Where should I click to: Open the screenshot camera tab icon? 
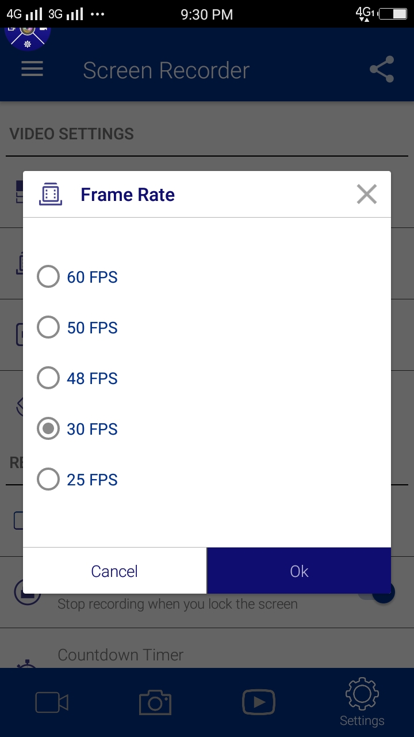click(x=155, y=702)
